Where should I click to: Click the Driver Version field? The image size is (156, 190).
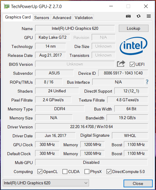[x=92, y=127]
